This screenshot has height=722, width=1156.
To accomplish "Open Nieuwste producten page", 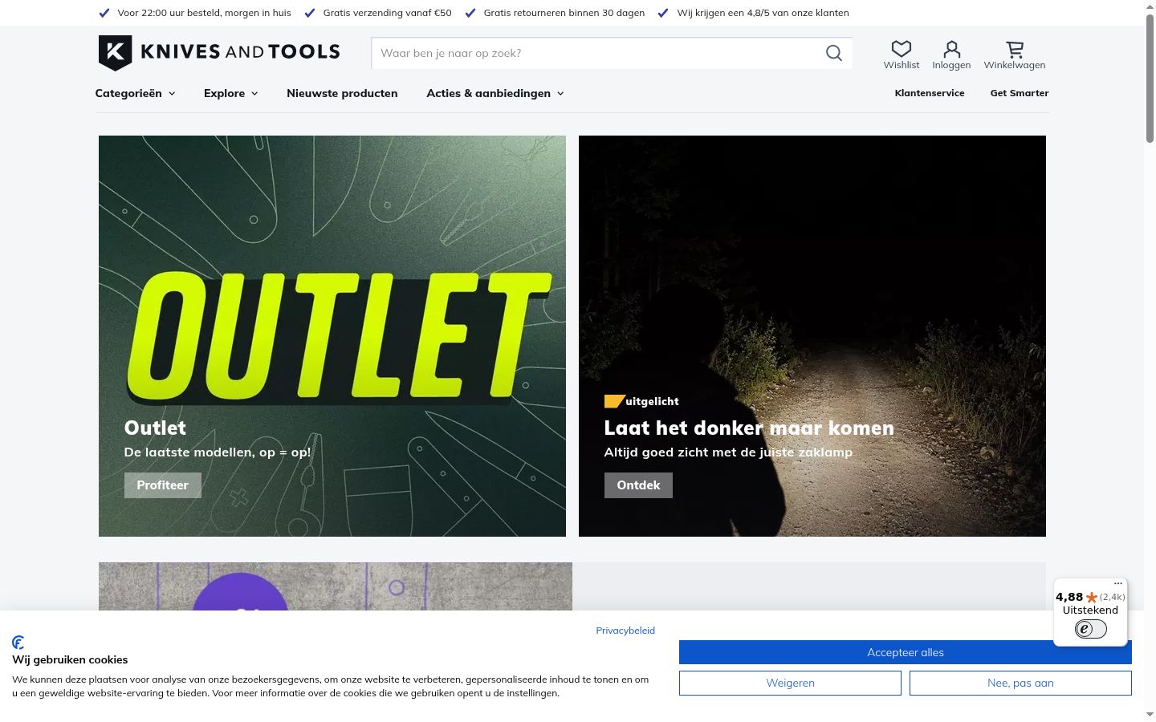I will [x=342, y=93].
